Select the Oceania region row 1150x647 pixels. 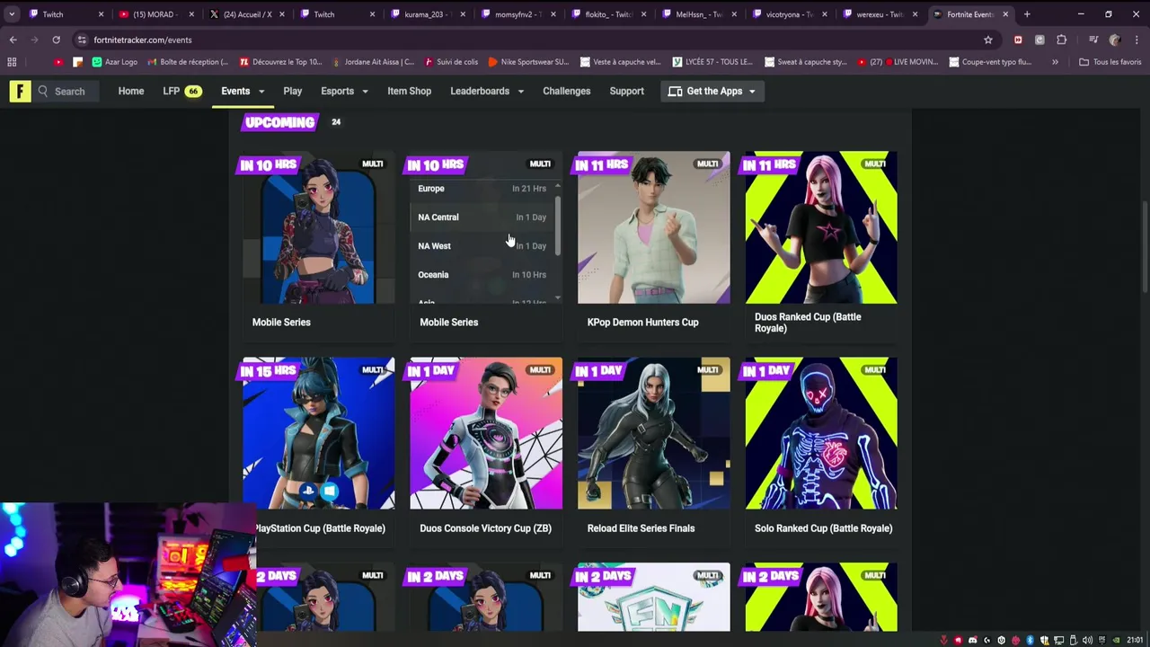482,275
